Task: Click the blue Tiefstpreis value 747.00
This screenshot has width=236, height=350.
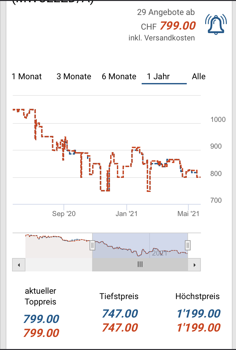Action: point(120,314)
